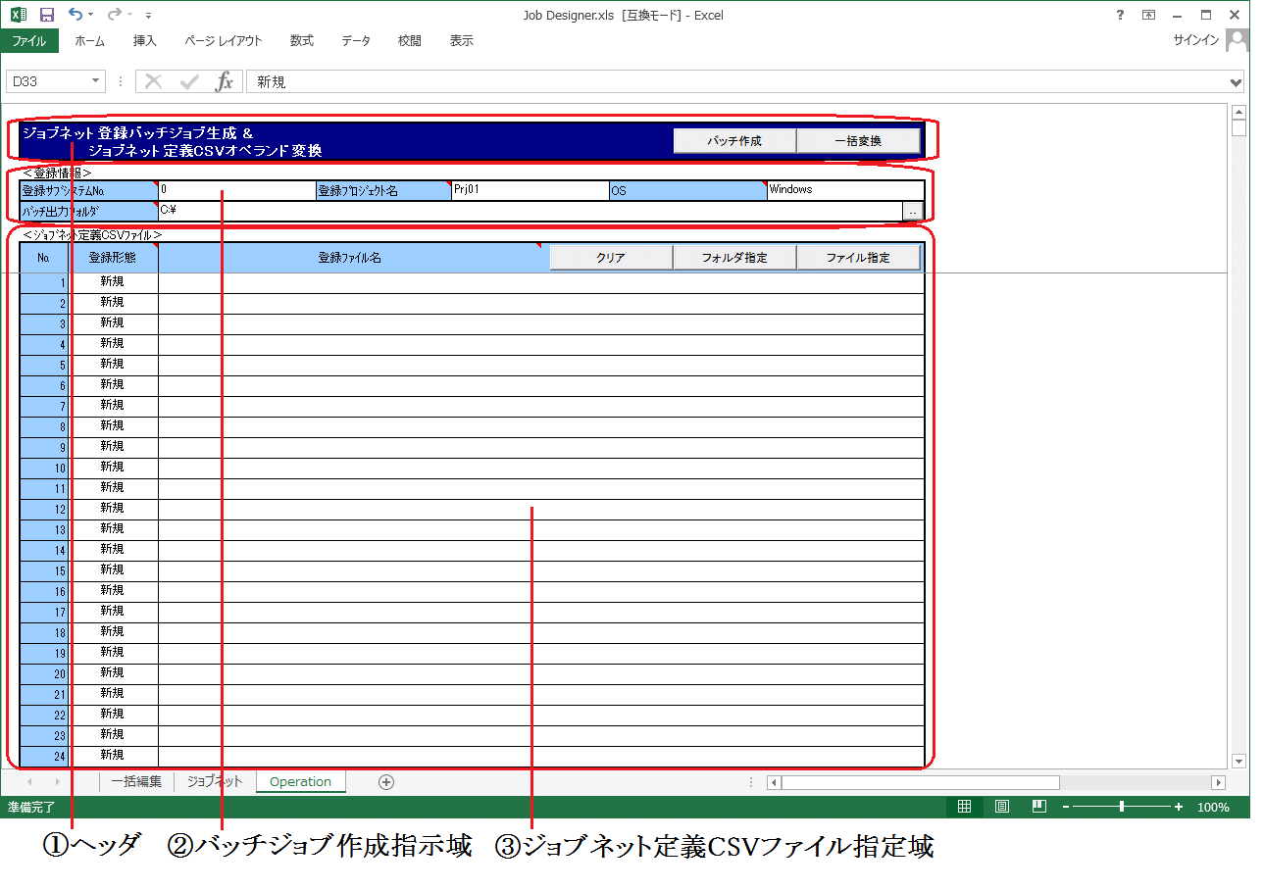Click the Save icon in quick access toolbar
Viewport: 1263px width, 890px height.
(46, 15)
